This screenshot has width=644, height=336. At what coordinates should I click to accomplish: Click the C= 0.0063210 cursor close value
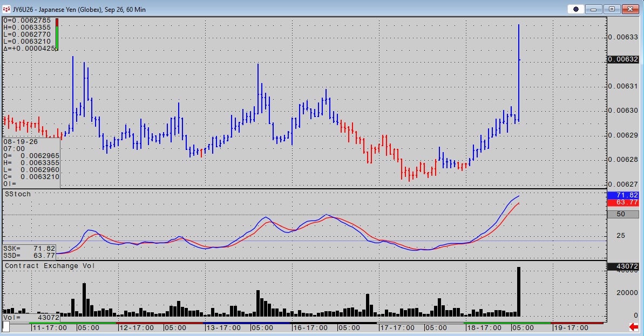[32, 176]
